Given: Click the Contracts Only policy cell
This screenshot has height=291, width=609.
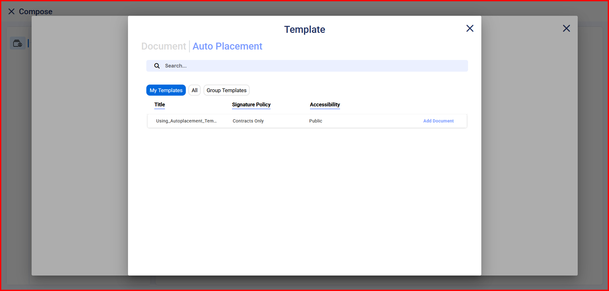Looking at the screenshot, I should (248, 121).
